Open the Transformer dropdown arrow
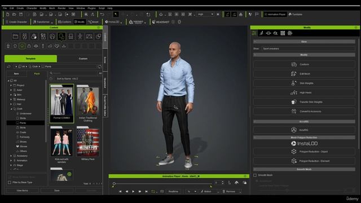 tap(52, 23)
